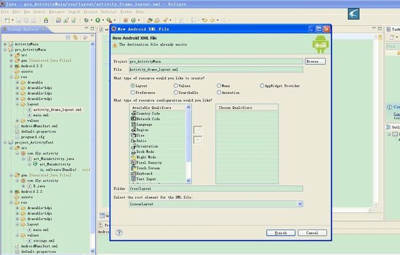This screenshot has height=255, width=400.
Task: Select the Values resource type radio
Action: (176, 85)
